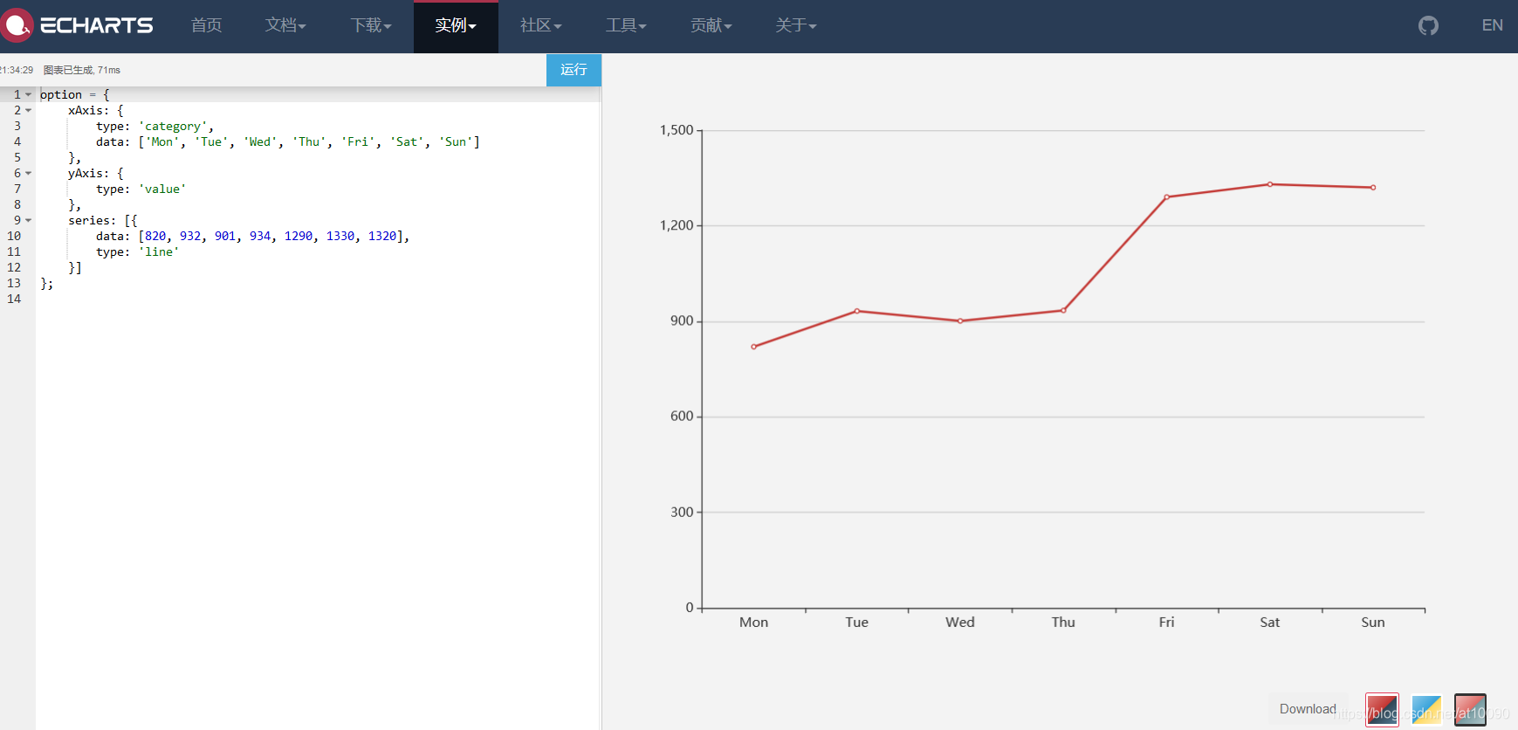Image resolution: width=1518 pixels, height=730 pixels.
Task: Click the 1,500 y-axis label
Action: (677, 130)
